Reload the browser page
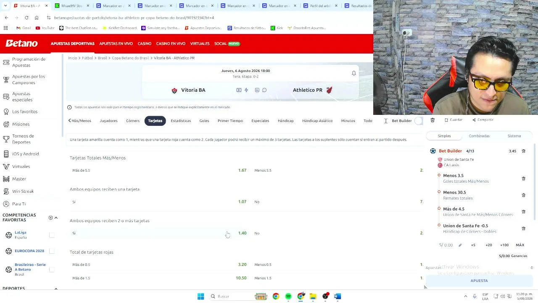538x303 pixels. pyautogui.click(x=26, y=18)
